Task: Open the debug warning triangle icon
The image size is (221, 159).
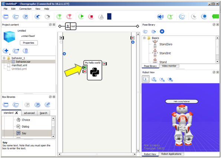Action: coord(101,17)
